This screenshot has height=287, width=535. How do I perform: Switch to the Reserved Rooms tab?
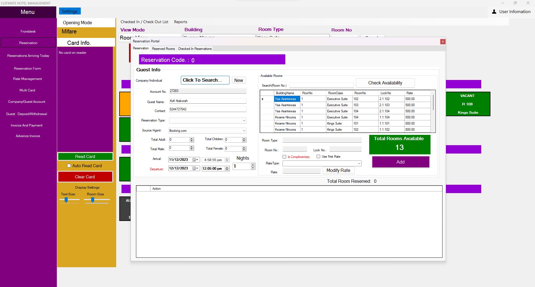point(164,49)
